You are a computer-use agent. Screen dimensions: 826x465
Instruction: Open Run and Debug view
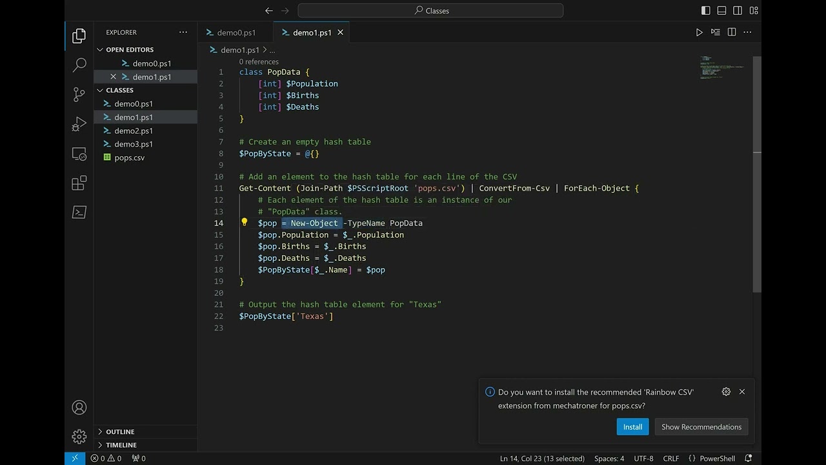(x=79, y=124)
